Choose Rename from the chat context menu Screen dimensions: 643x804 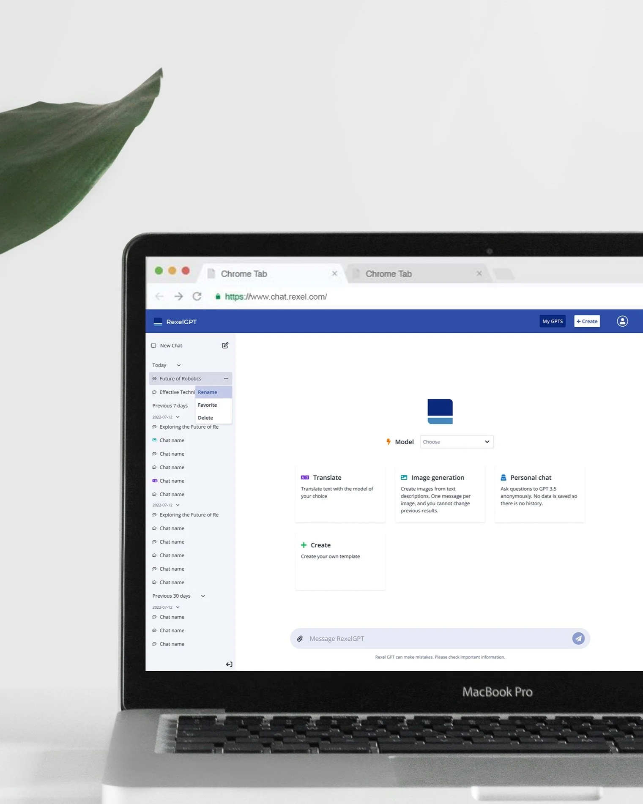(213, 392)
